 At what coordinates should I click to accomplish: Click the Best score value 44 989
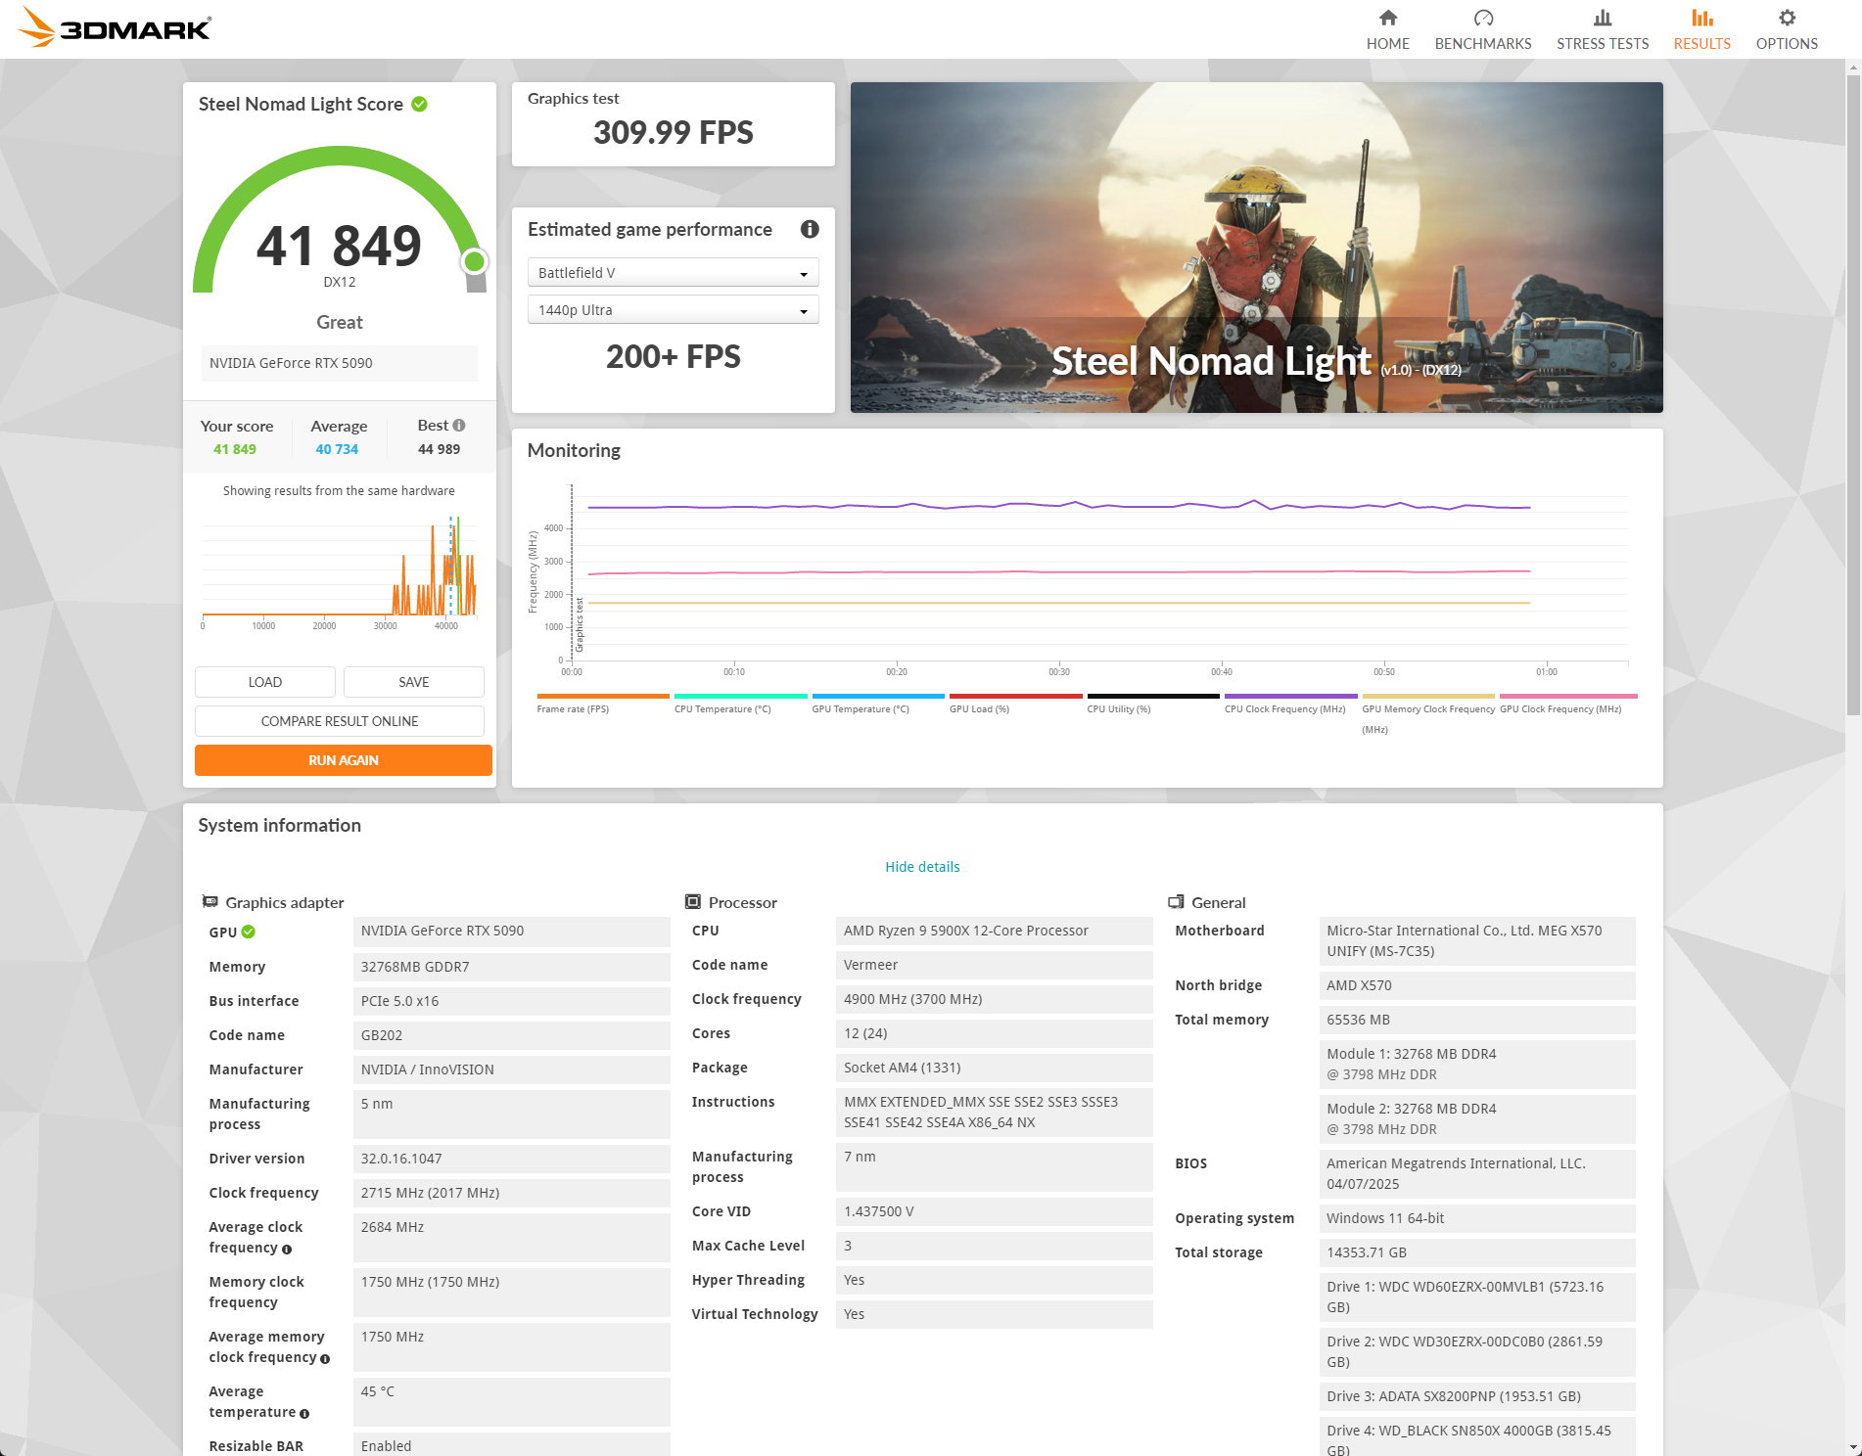[x=439, y=449]
